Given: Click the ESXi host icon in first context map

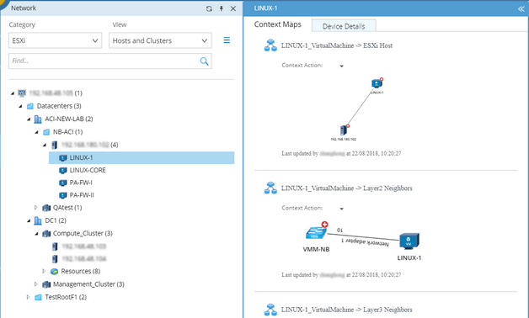Looking at the screenshot, I should click(x=344, y=130).
